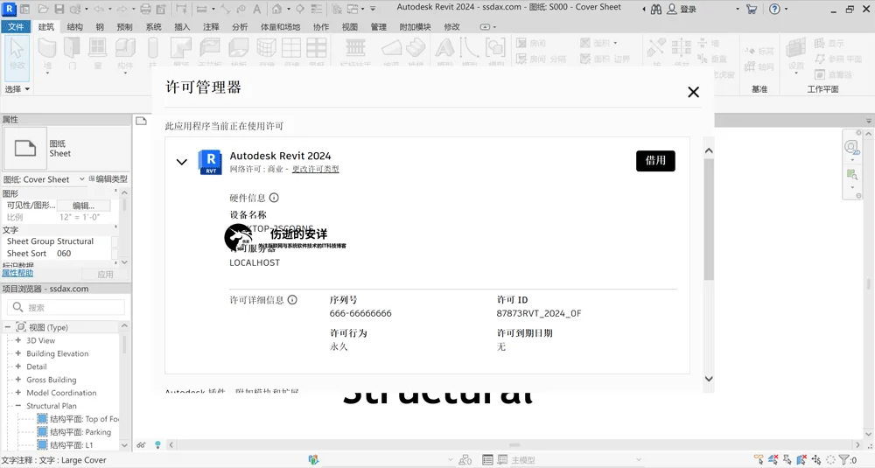Image resolution: width=875 pixels, height=468 pixels.
Task: Click the project browser 搜索 search field
Action: [66, 307]
